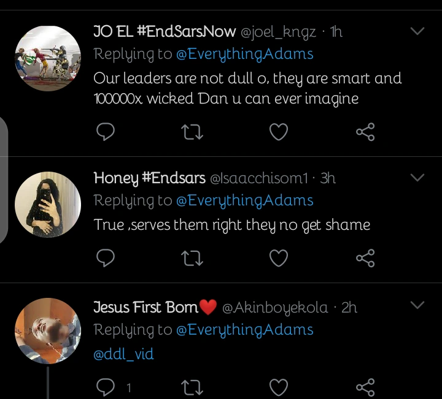Screen dimensions: 442x399
Task: Retweet Jesus First Born's tweet
Action: [x=193, y=387]
